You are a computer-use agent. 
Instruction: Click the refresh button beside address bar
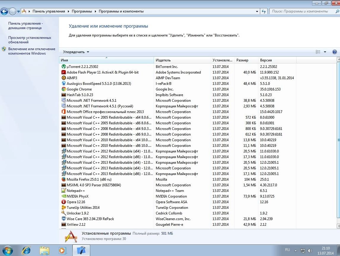[264, 11]
